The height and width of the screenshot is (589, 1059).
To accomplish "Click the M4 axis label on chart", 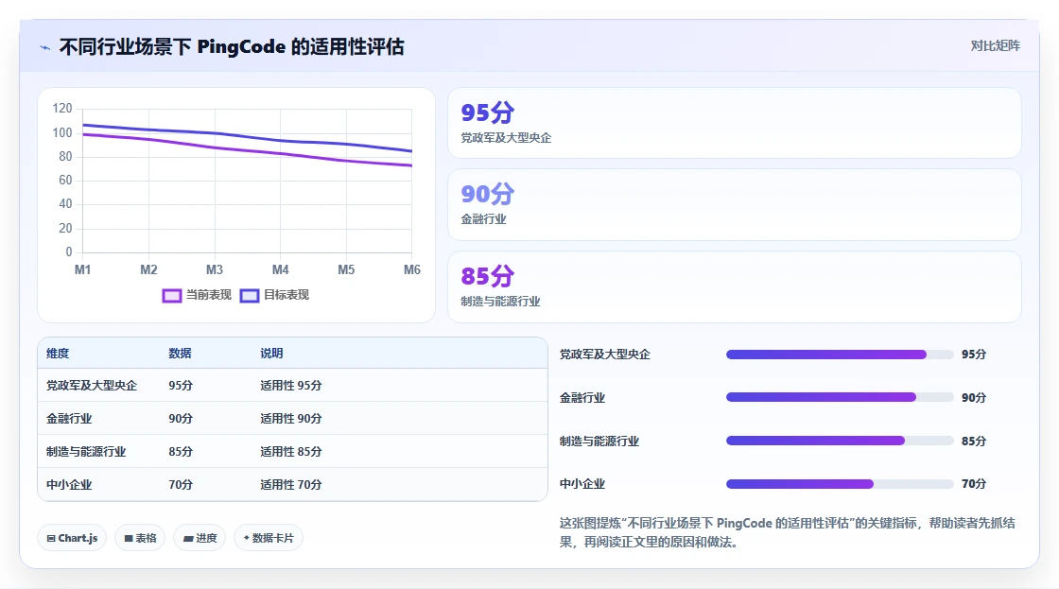I will (280, 270).
